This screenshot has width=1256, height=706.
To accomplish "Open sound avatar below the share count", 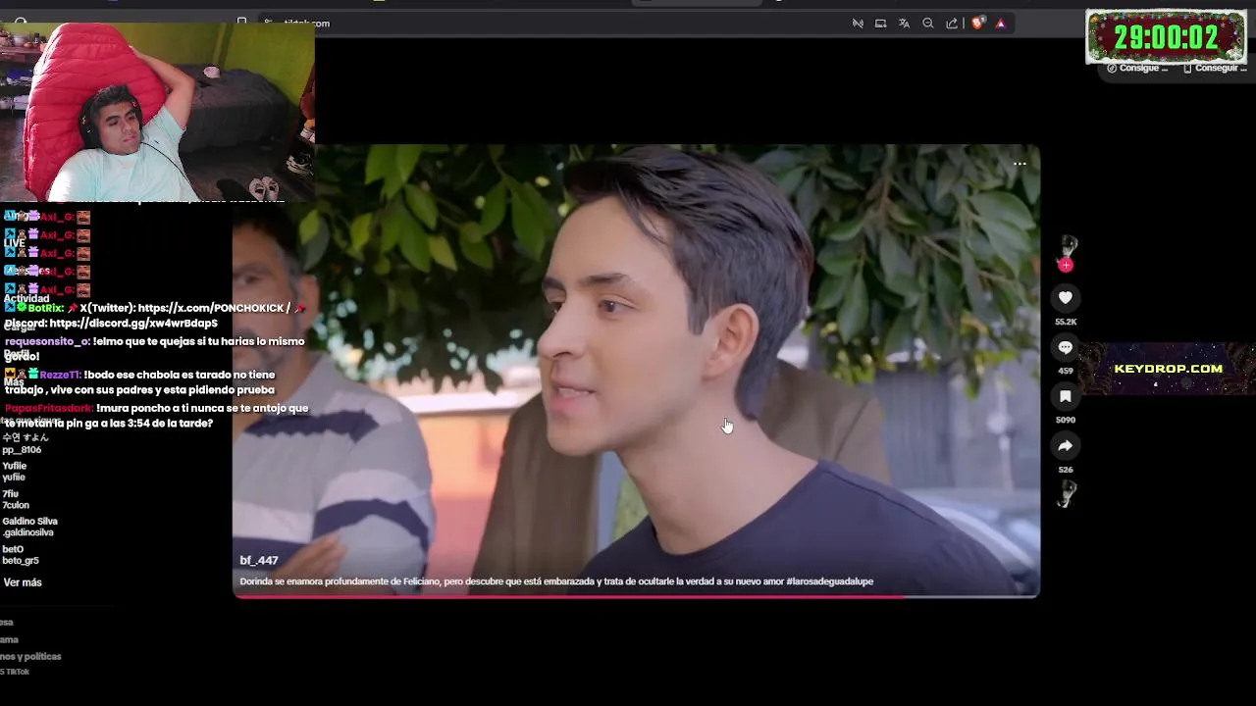I will pyautogui.click(x=1066, y=494).
